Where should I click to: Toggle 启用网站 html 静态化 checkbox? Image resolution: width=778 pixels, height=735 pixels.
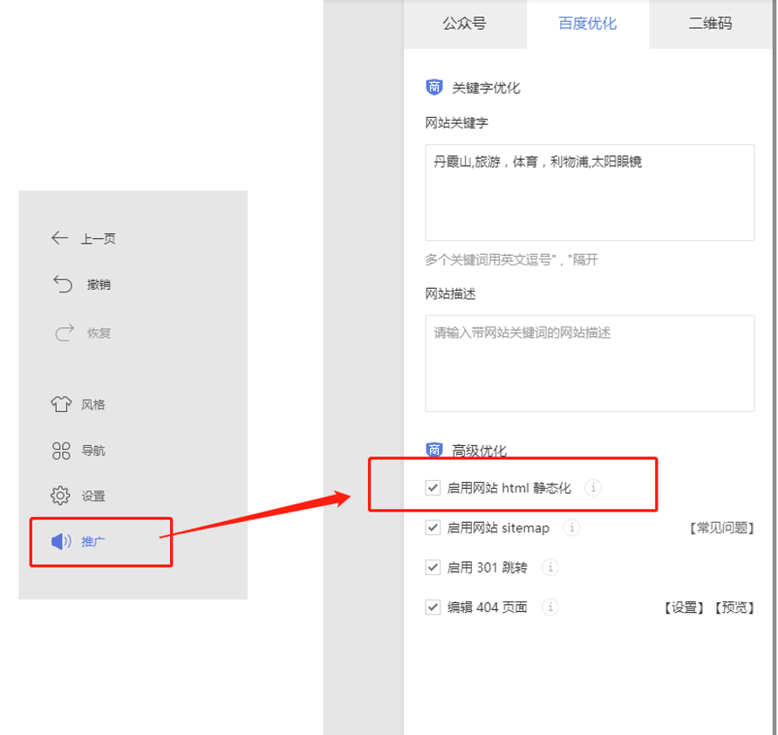(433, 488)
